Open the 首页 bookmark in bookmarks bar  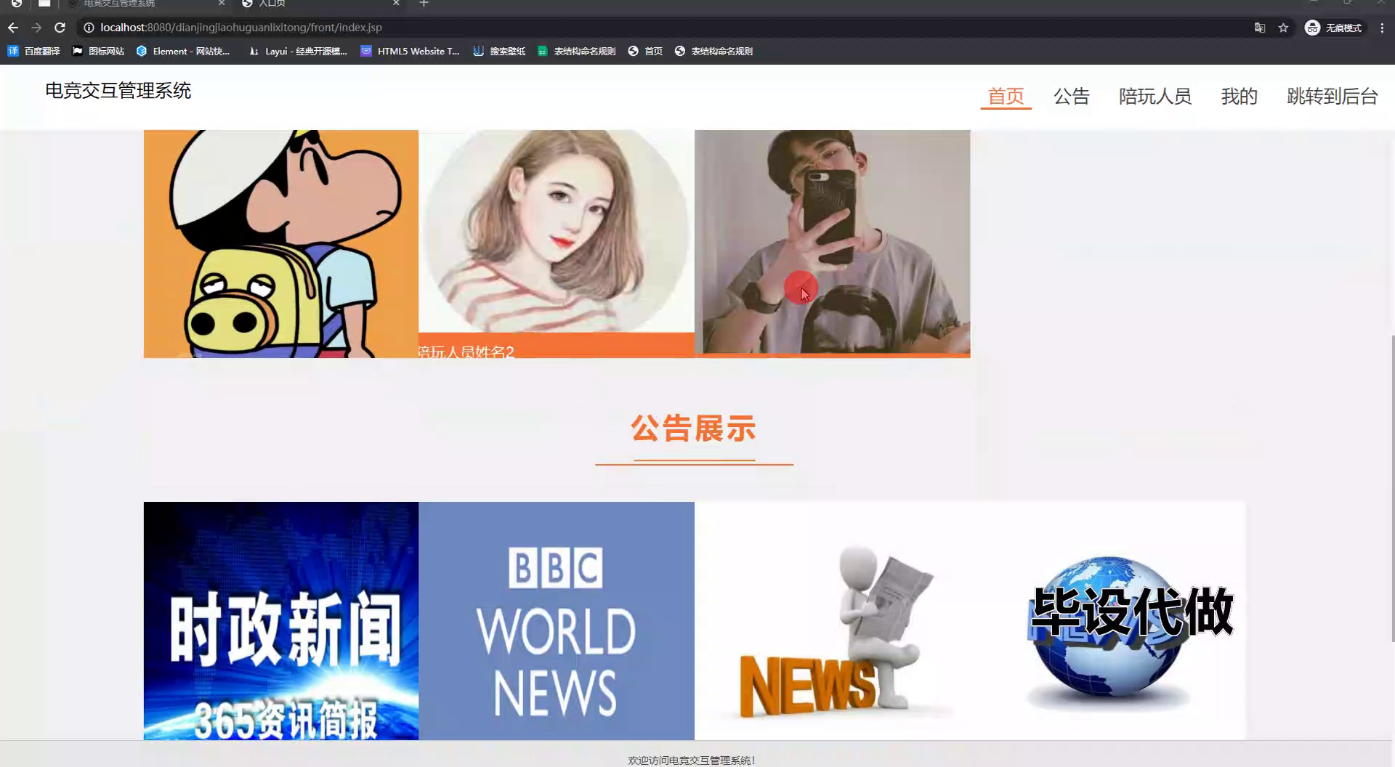(645, 51)
